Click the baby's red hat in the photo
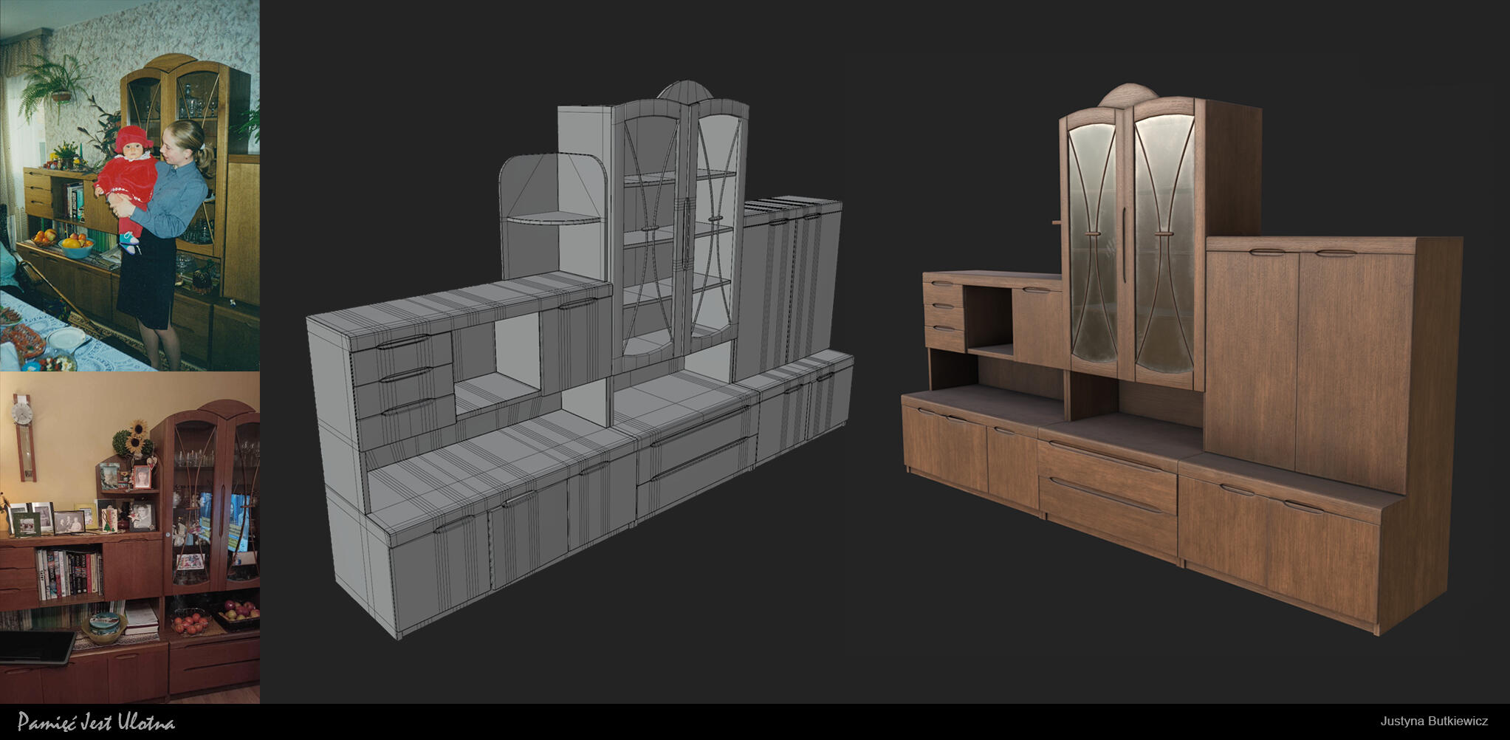 (132, 137)
